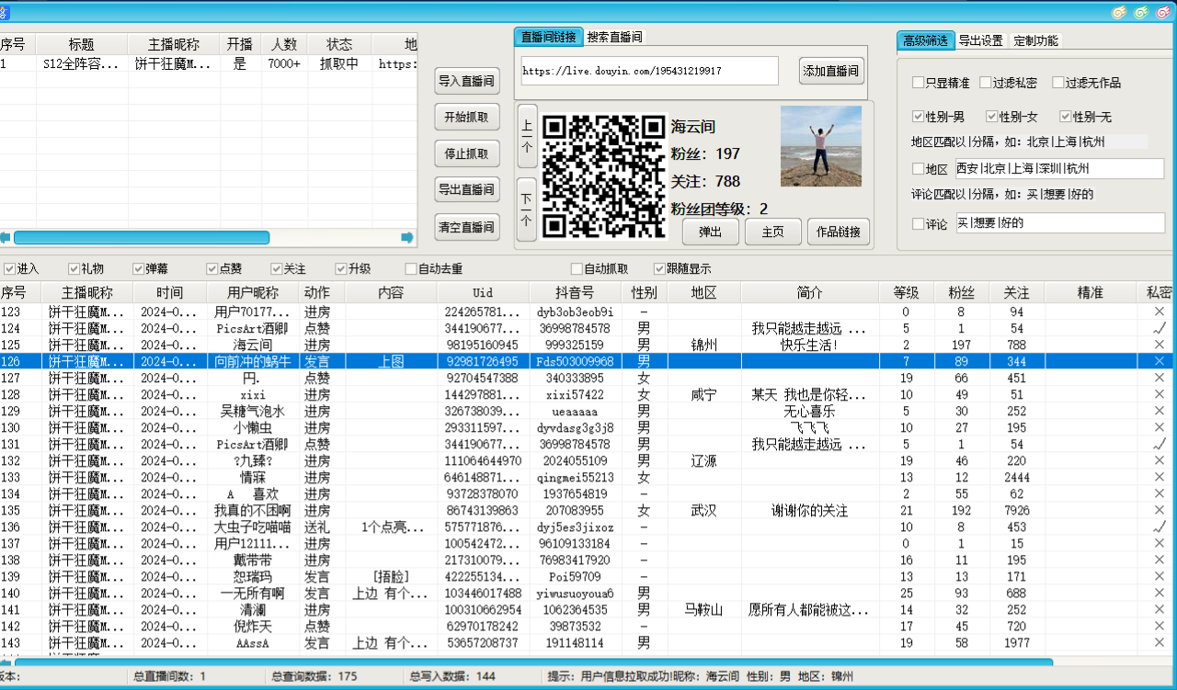The height and width of the screenshot is (690, 1177).
Task: Tick the 只显精准 filter checkbox
Action: click(x=918, y=83)
